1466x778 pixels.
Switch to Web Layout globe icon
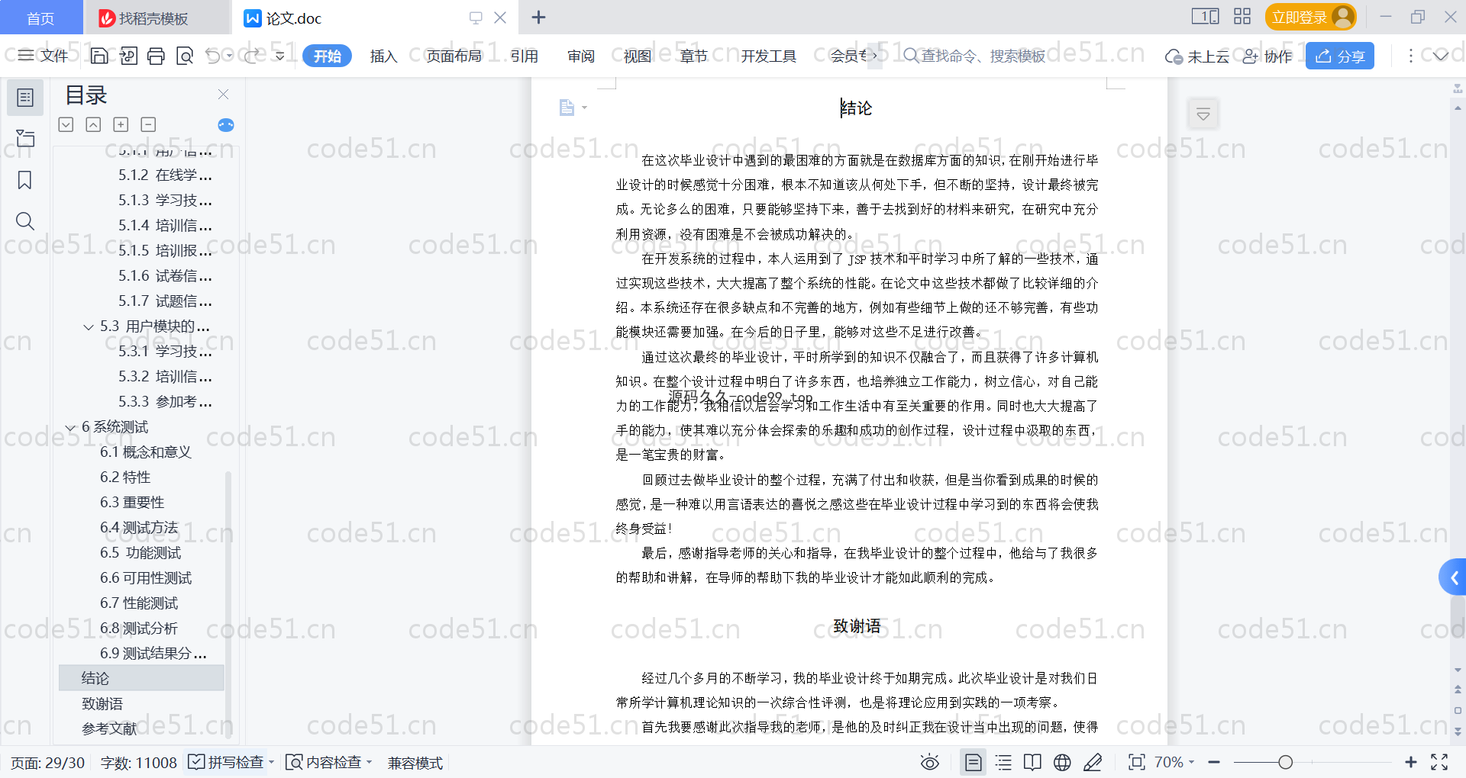pos(1062,762)
